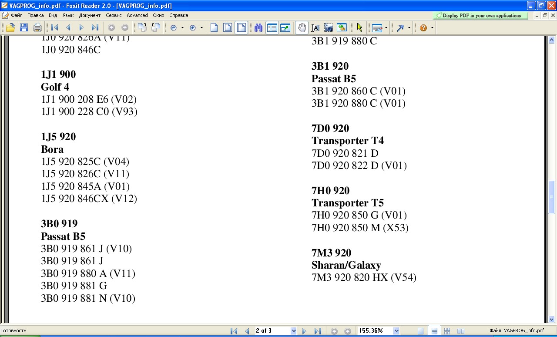557x337 pixels.
Task: Select single page layout in status bar
Action: point(420,331)
